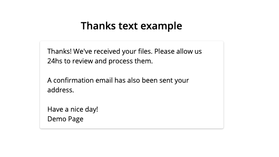Click the word "allow" in the first line

(184, 51)
